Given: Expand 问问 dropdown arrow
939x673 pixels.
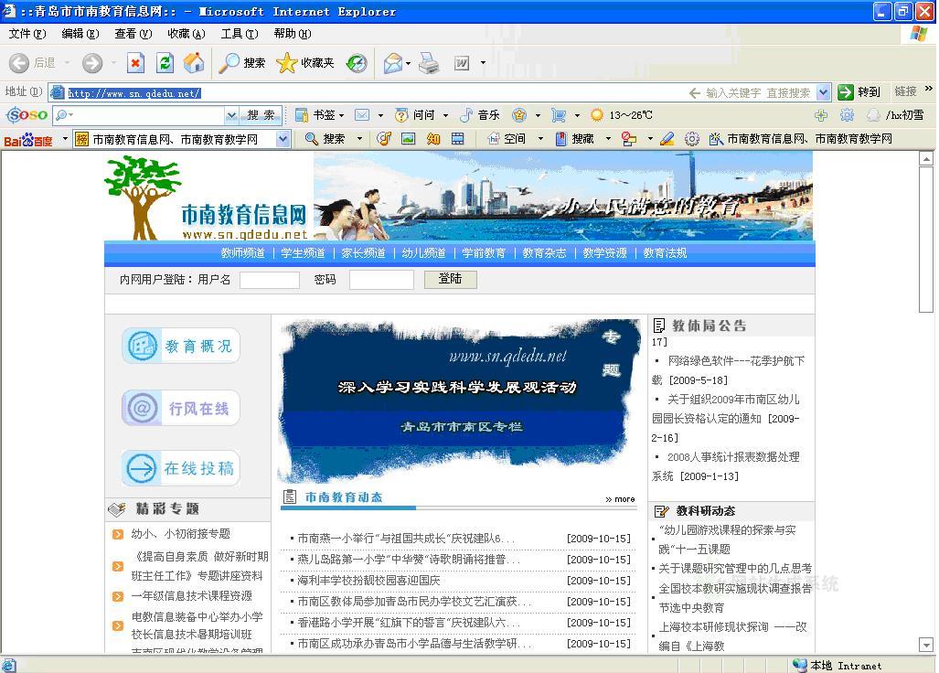Looking at the screenshot, I should tap(445, 115).
